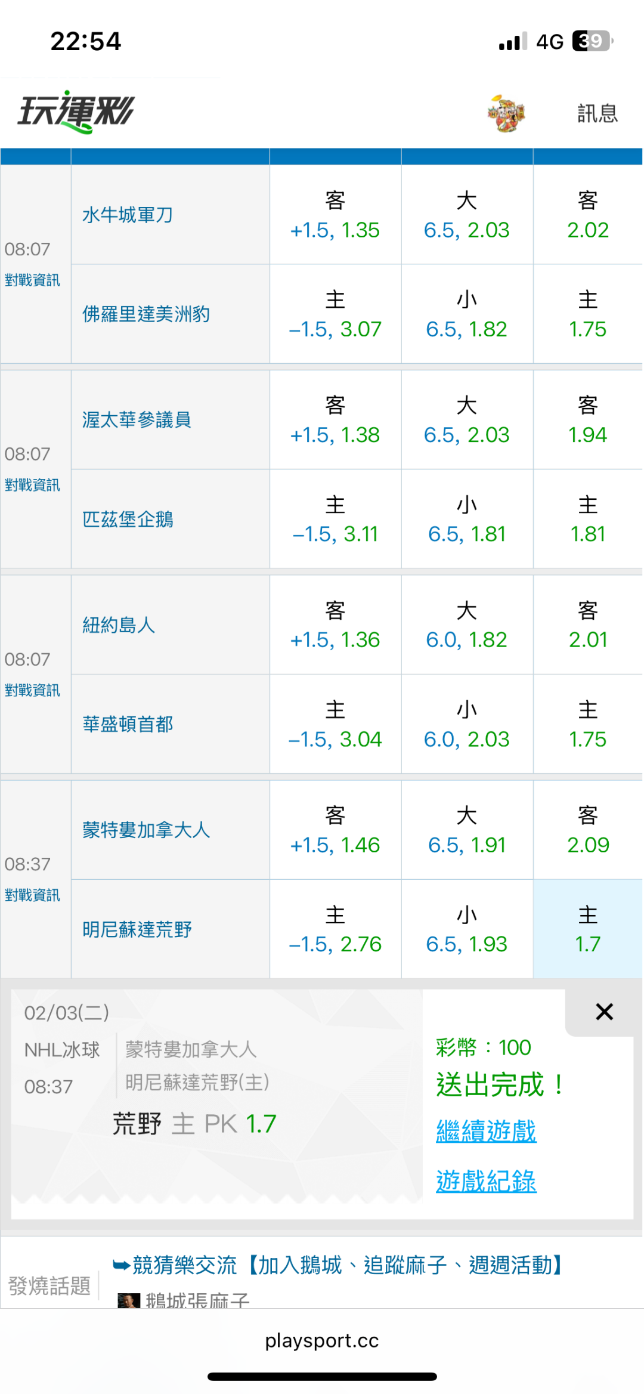Choose 匹茲堡企鵝 home spread −1.5, 3.11

point(335,520)
